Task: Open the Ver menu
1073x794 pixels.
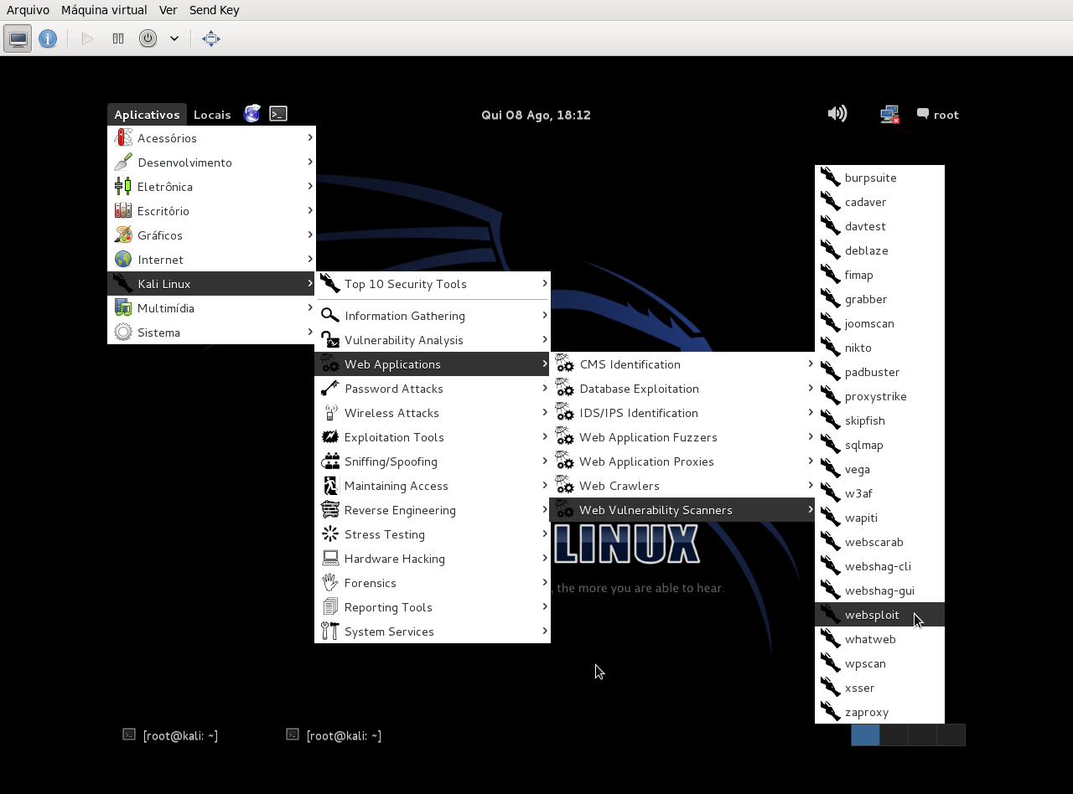Action: (x=168, y=10)
